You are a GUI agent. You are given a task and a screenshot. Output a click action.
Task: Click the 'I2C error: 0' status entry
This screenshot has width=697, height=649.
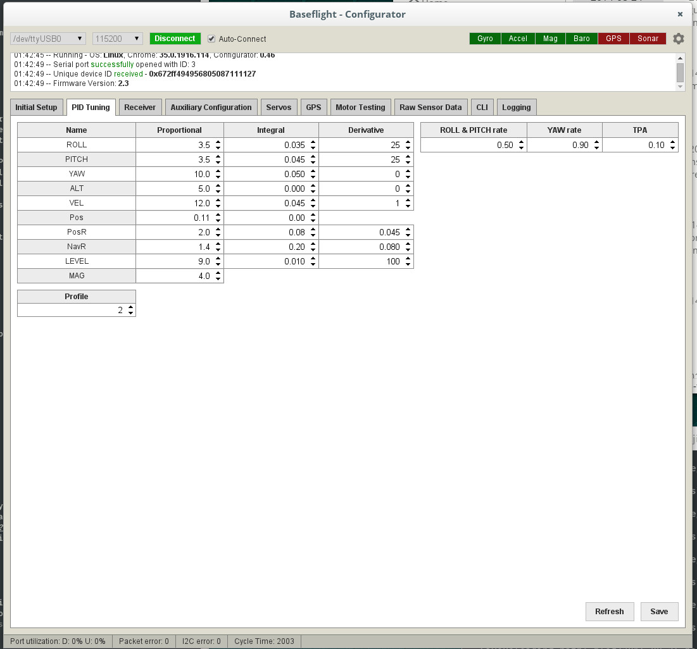point(201,641)
